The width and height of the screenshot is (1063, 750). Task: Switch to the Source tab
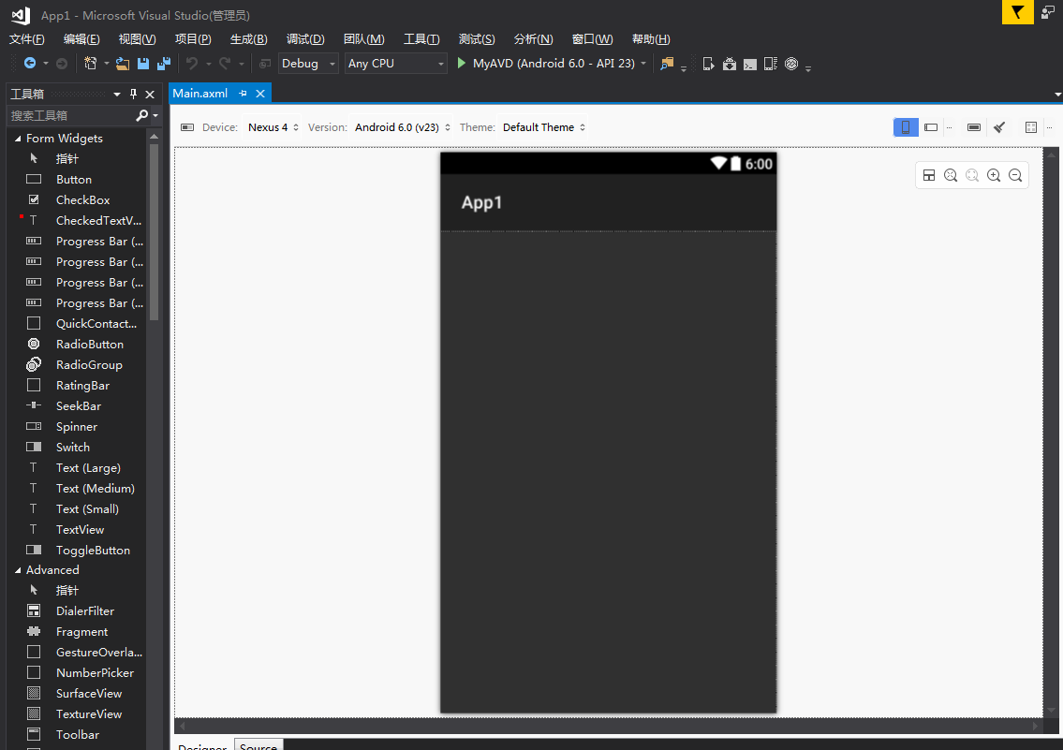coord(258,746)
